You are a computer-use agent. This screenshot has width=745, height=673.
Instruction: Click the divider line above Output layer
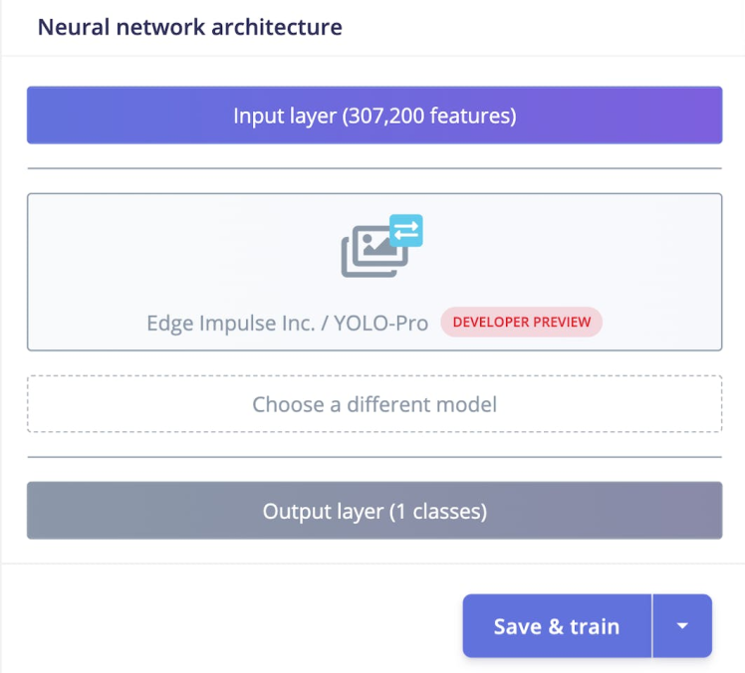click(x=374, y=457)
